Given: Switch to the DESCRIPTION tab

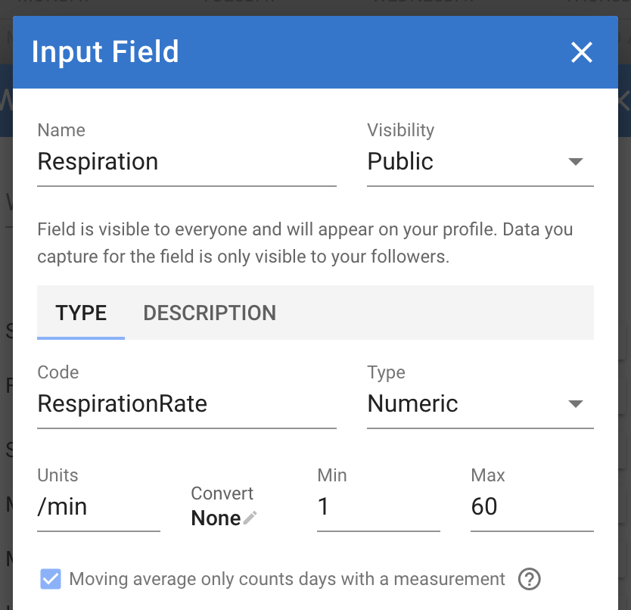Looking at the screenshot, I should [210, 313].
